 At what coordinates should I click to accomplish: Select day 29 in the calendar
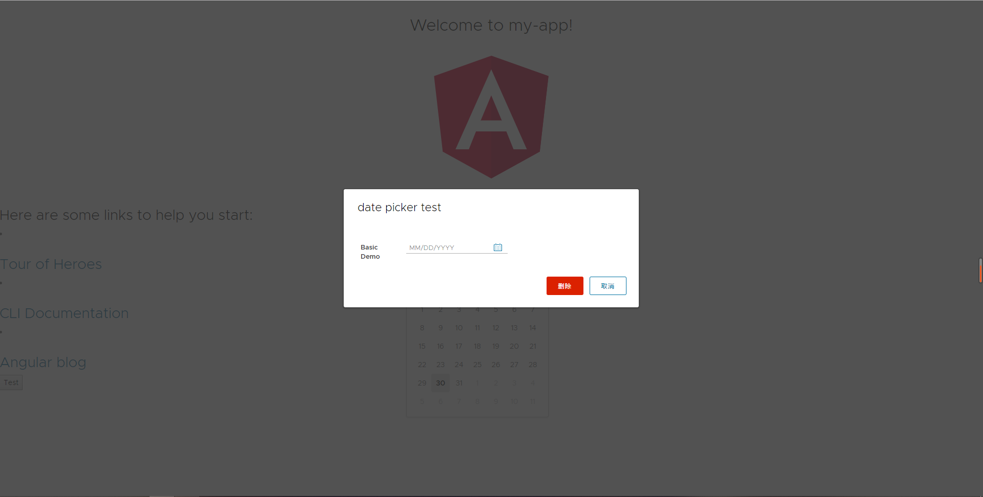click(422, 383)
